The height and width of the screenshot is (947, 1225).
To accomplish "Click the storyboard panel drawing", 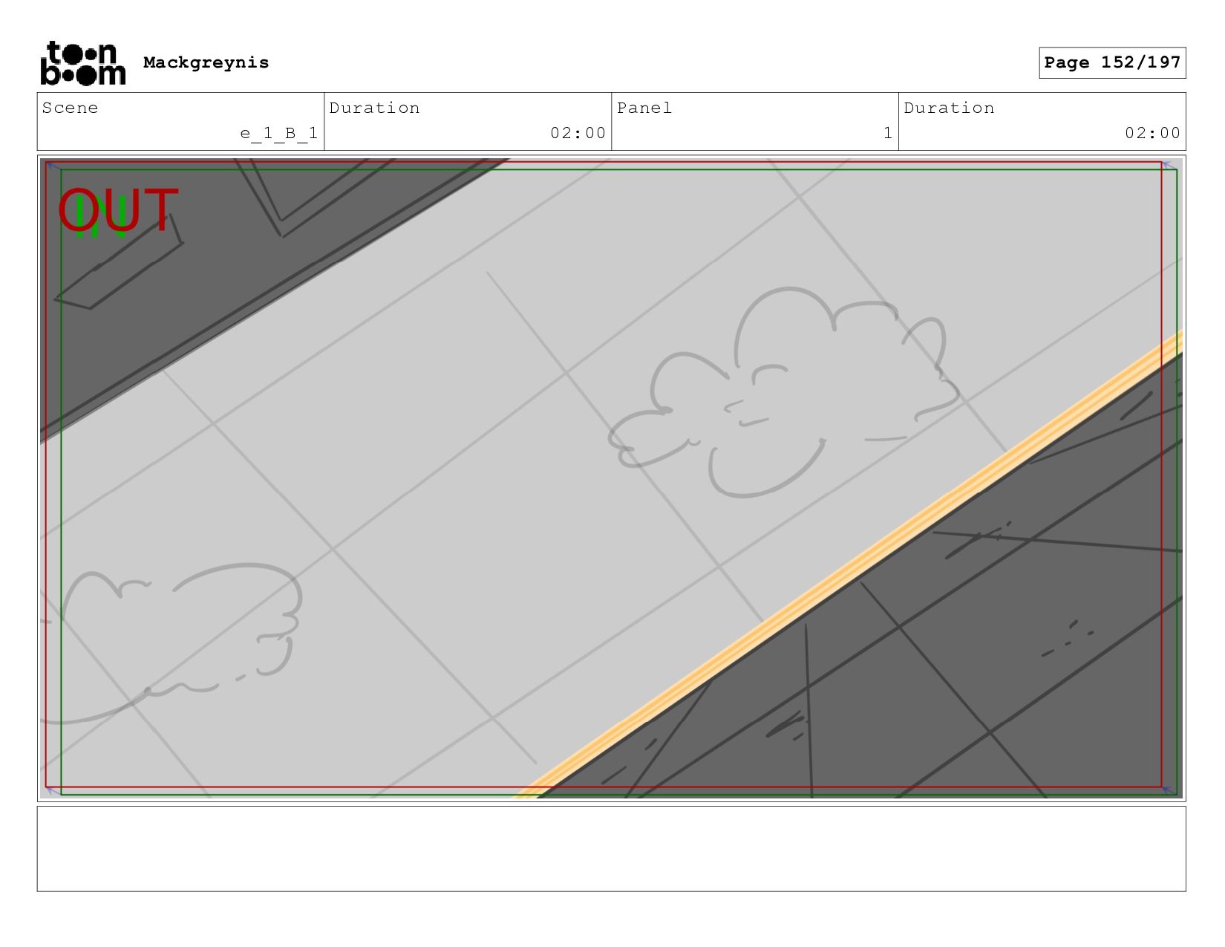I will pos(611,478).
